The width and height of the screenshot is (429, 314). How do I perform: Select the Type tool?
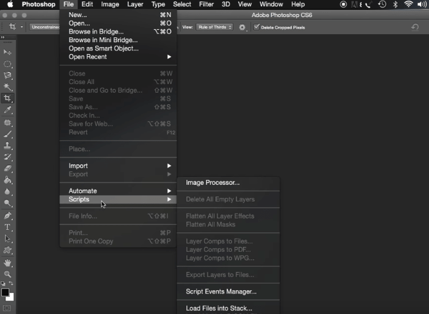[8, 227]
